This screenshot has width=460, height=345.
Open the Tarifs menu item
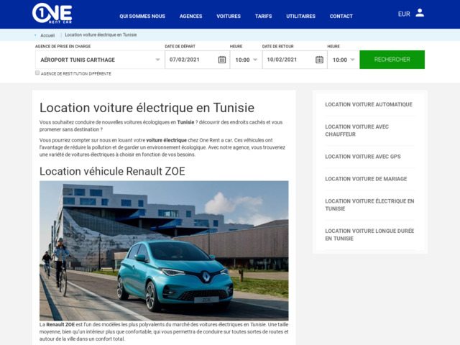(x=264, y=16)
